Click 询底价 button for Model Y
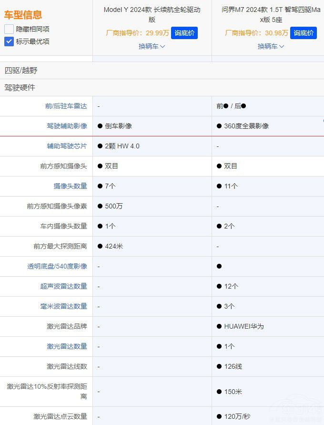The width and height of the screenshot is (324, 425). coord(184,33)
